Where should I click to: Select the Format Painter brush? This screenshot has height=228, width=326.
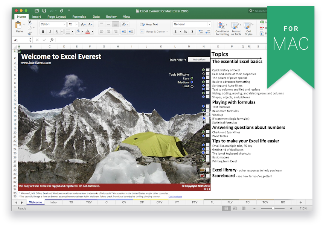click(x=30, y=33)
